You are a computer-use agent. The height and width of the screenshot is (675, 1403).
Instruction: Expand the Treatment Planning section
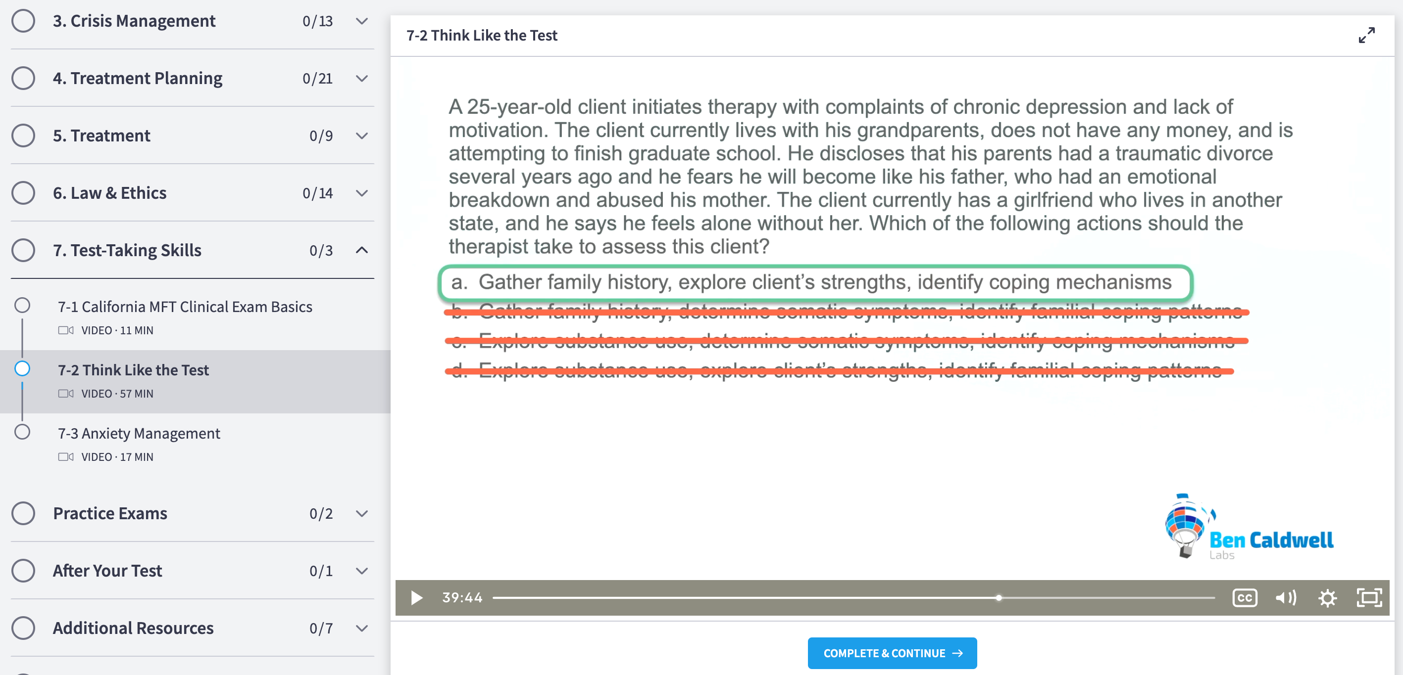coord(362,79)
